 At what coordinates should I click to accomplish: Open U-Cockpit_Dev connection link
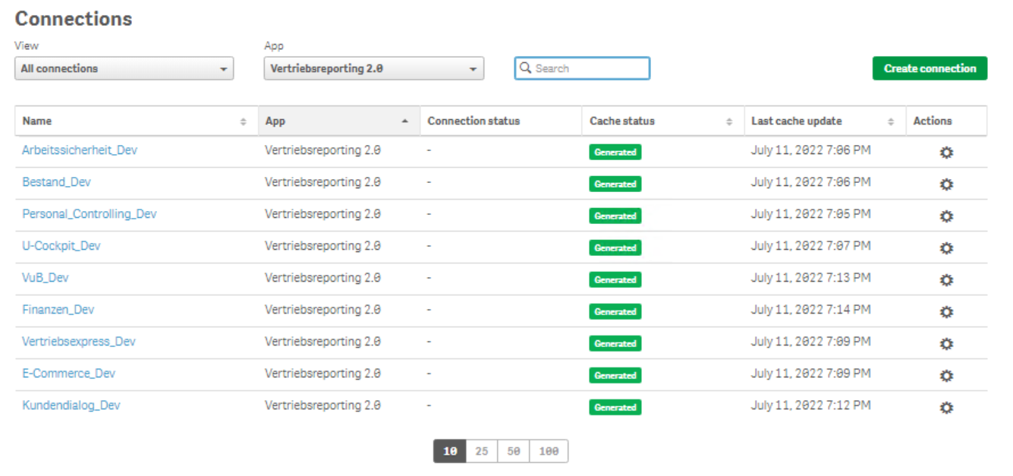(x=61, y=246)
